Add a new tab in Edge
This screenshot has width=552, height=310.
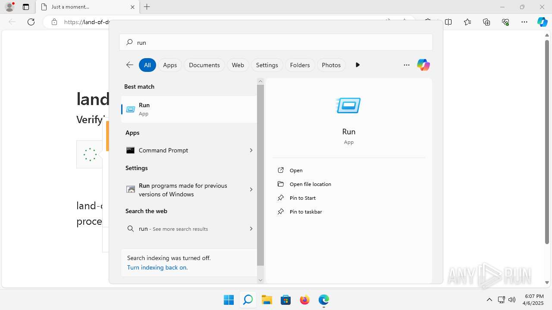pyautogui.click(x=147, y=7)
